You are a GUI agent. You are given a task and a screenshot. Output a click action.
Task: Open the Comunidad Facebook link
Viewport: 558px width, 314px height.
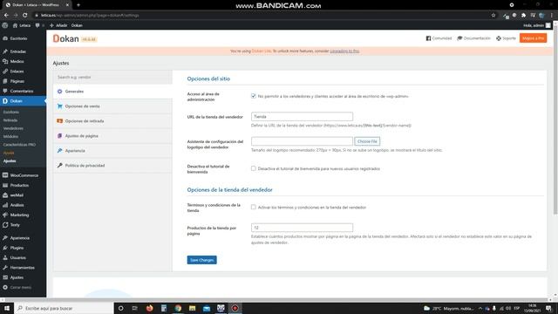[439, 38]
